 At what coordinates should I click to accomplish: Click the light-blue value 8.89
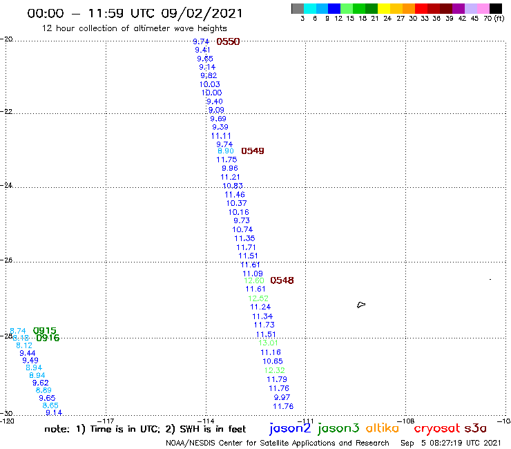(44, 390)
